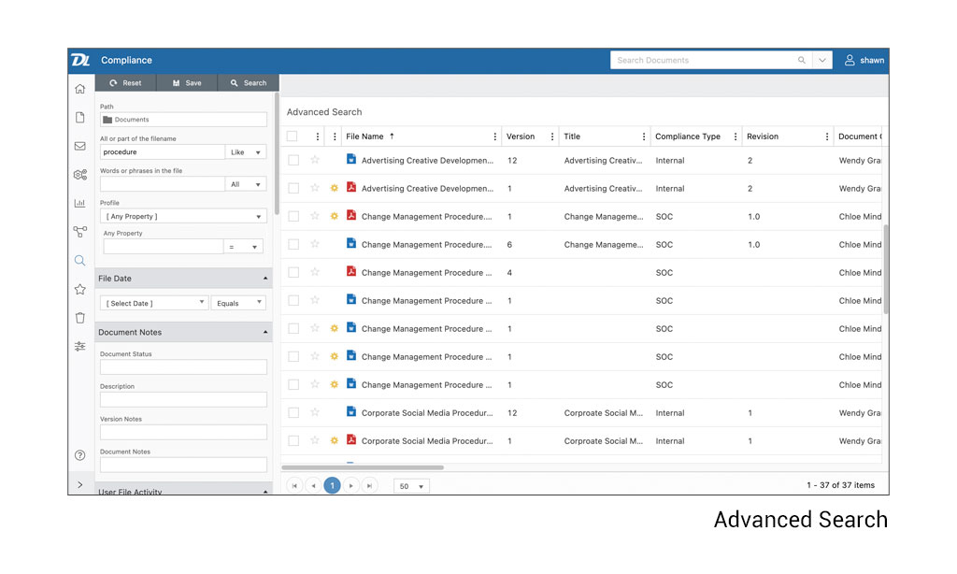The image size is (957, 574).
Task: Click PDF icon of Advertising Creative version 1
Action: (351, 188)
